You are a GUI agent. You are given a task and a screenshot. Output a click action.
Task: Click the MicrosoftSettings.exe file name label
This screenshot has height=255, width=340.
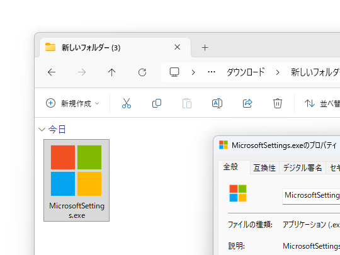pos(77,210)
